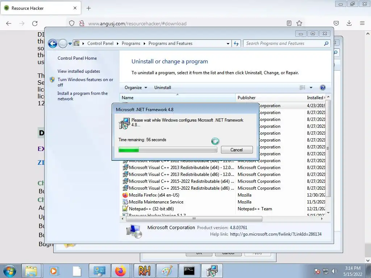Image resolution: width=371 pixels, height=278 pixels.
Task: Open Resource Hacker taskbar button
Action: (144, 271)
